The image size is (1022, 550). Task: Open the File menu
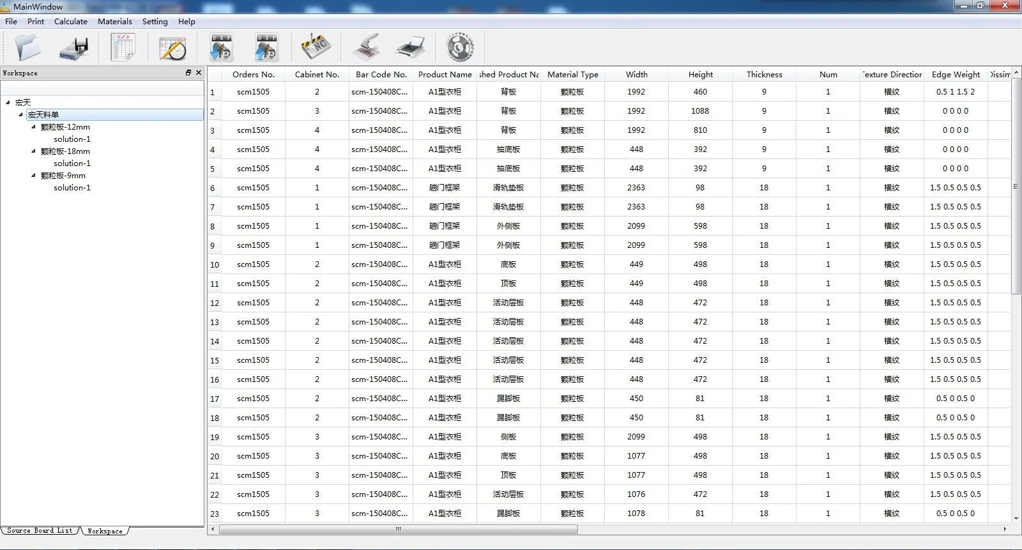(x=11, y=21)
